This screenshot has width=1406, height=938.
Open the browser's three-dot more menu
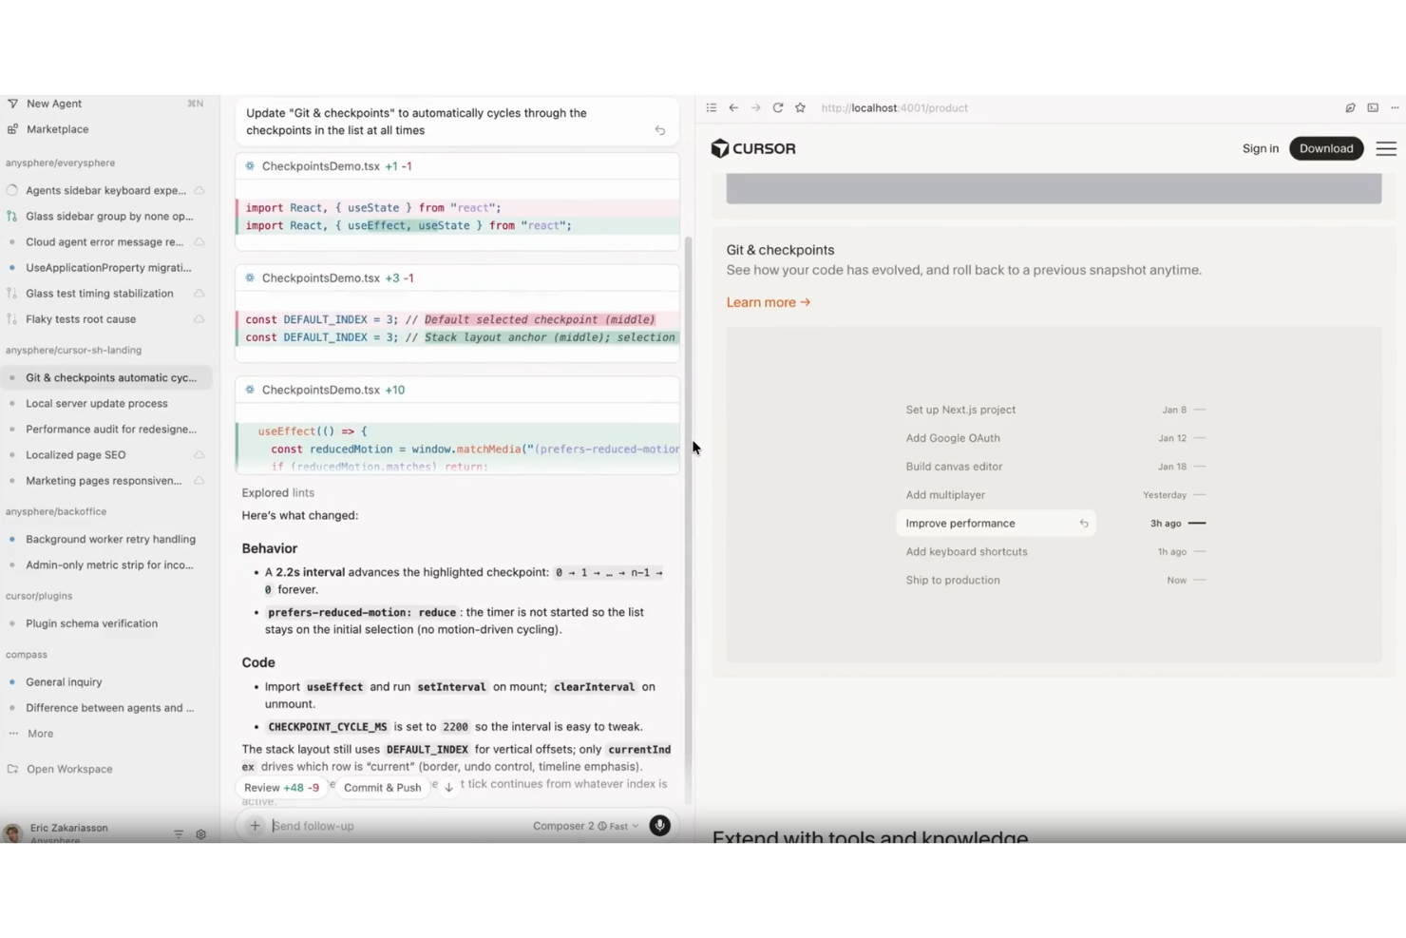(1395, 108)
